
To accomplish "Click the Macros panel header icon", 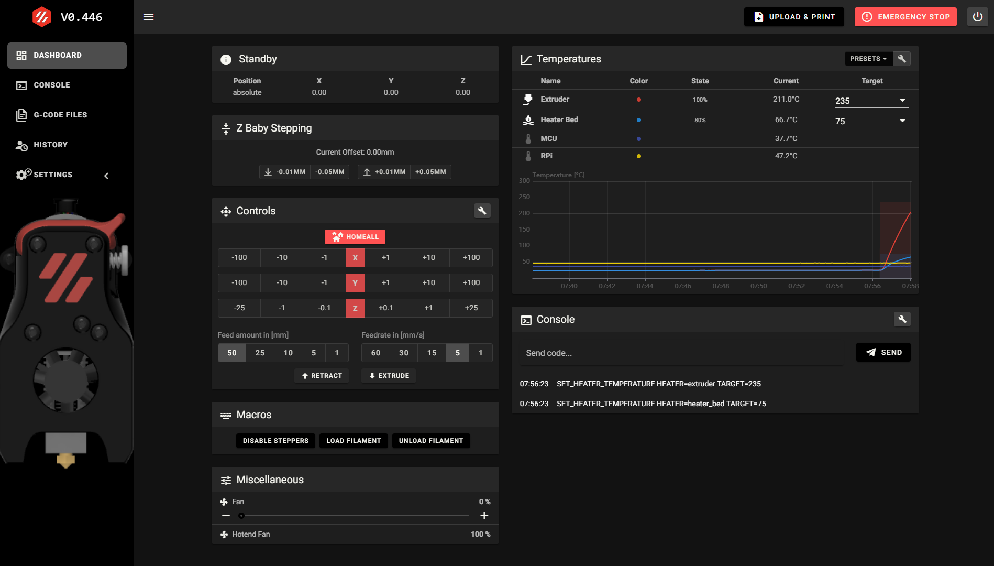I will [226, 415].
